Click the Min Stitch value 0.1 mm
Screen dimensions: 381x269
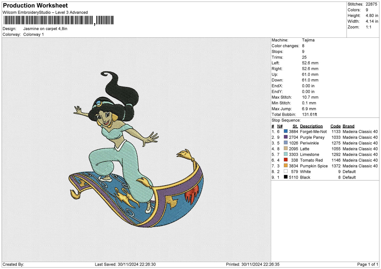(x=309, y=103)
